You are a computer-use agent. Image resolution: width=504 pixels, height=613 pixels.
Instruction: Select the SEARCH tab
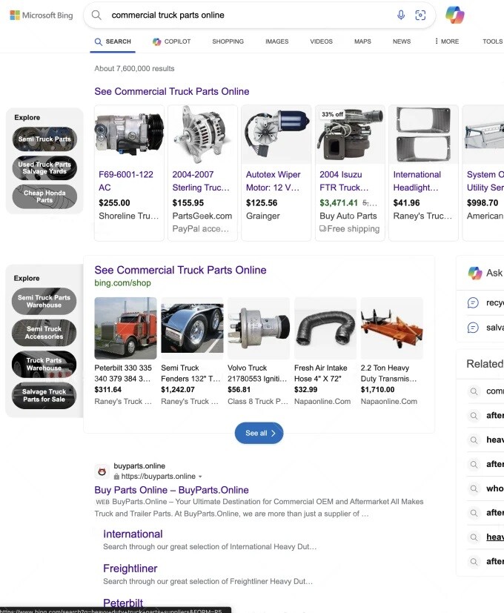(113, 42)
